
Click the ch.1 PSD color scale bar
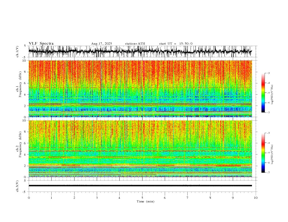click(x=263, y=93)
